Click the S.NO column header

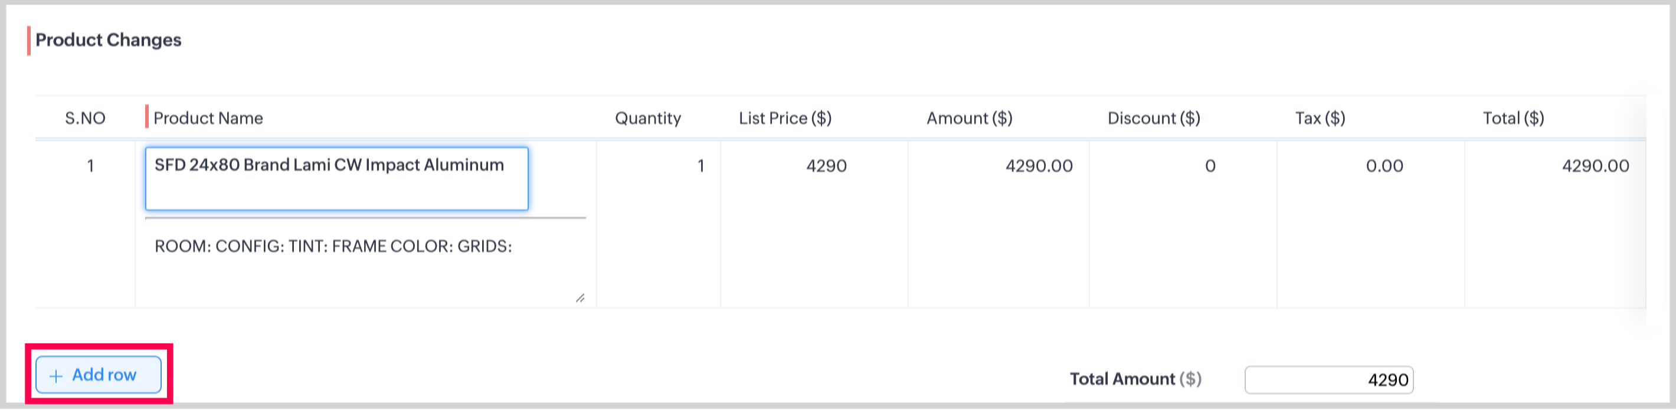tap(85, 119)
